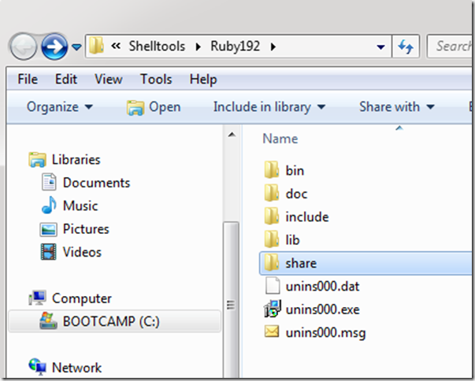Open the Share with dropdown

(x=397, y=107)
